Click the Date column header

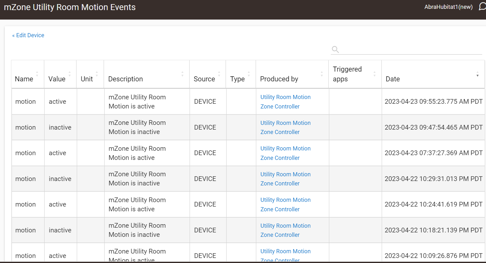point(393,79)
